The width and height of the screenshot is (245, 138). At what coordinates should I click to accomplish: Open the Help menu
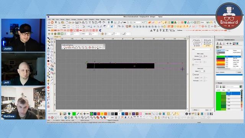pos(108,20)
